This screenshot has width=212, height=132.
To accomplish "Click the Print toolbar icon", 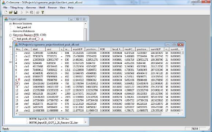I will pos(38,12).
